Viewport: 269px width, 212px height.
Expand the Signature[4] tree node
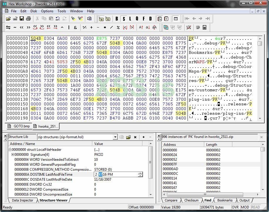(x=13, y=155)
